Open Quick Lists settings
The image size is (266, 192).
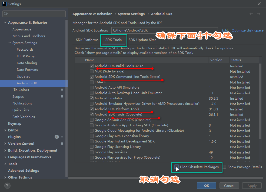(21, 110)
